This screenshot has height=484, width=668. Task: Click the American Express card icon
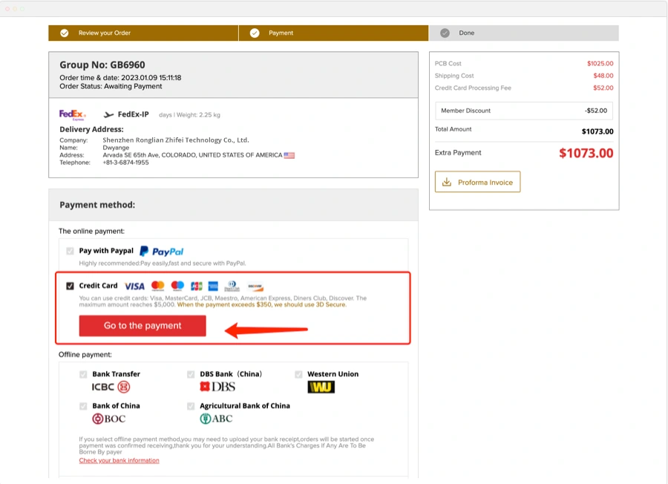coord(213,287)
